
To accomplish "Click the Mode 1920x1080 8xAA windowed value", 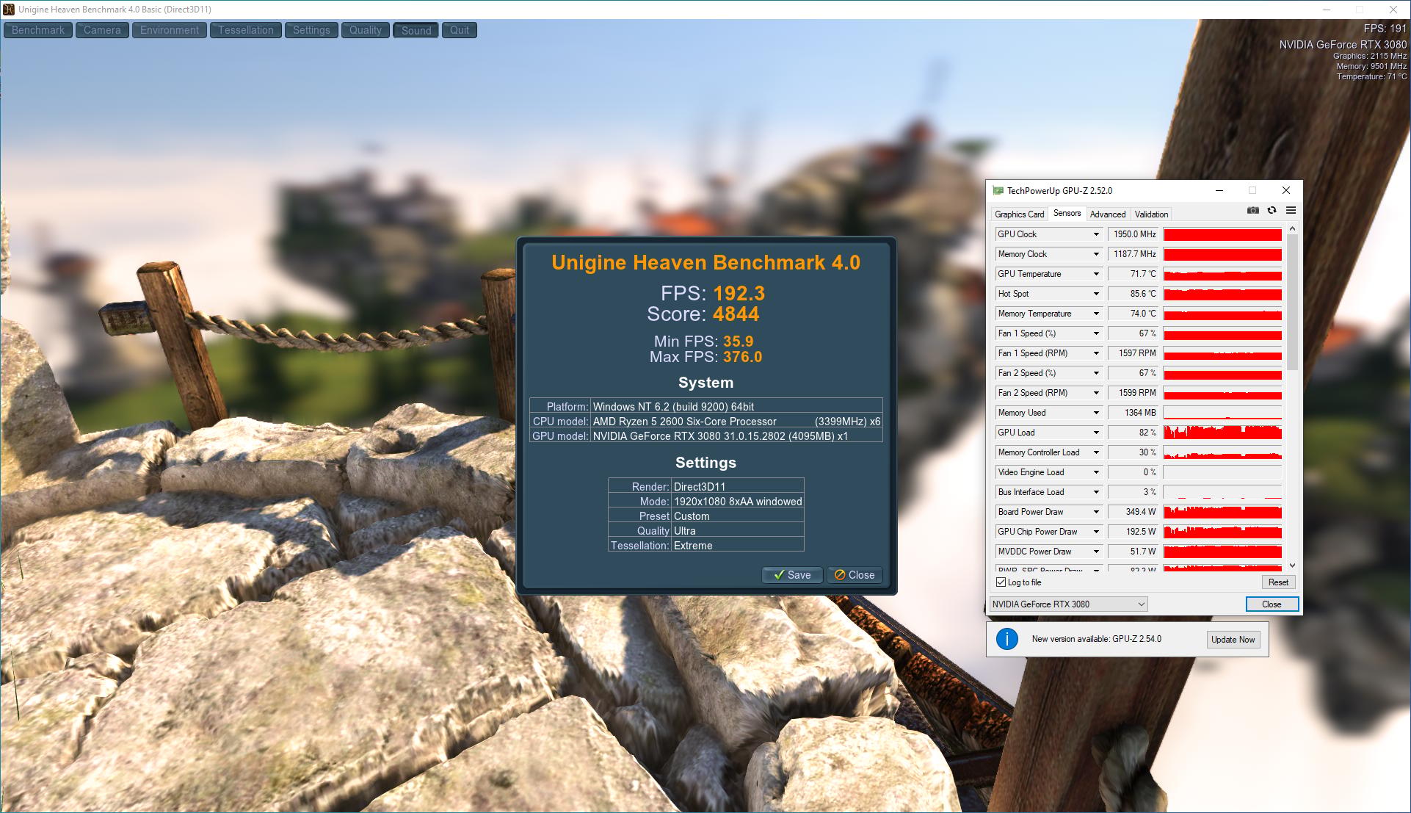I will point(738,502).
